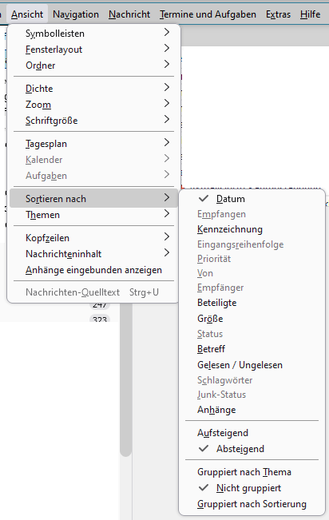Select the checked Datum sort option
Image resolution: width=329 pixels, height=520 pixels.
click(252, 198)
